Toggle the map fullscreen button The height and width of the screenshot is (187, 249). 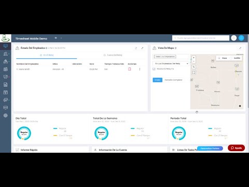(x=193, y=73)
